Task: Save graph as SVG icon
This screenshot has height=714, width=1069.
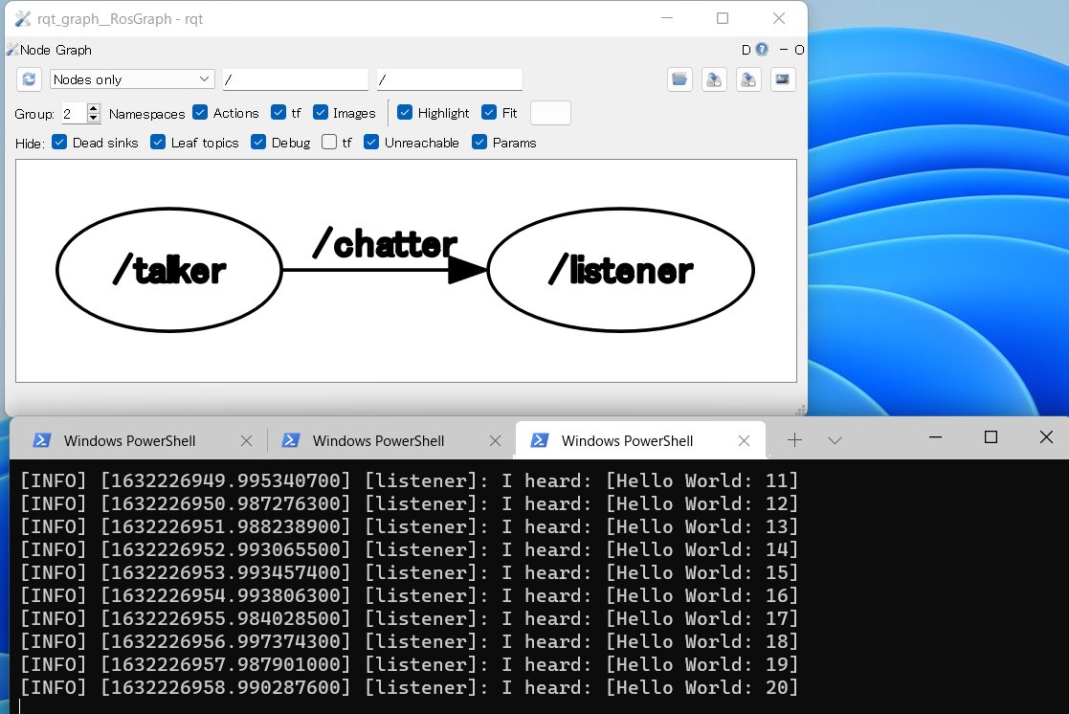Action: [x=748, y=79]
